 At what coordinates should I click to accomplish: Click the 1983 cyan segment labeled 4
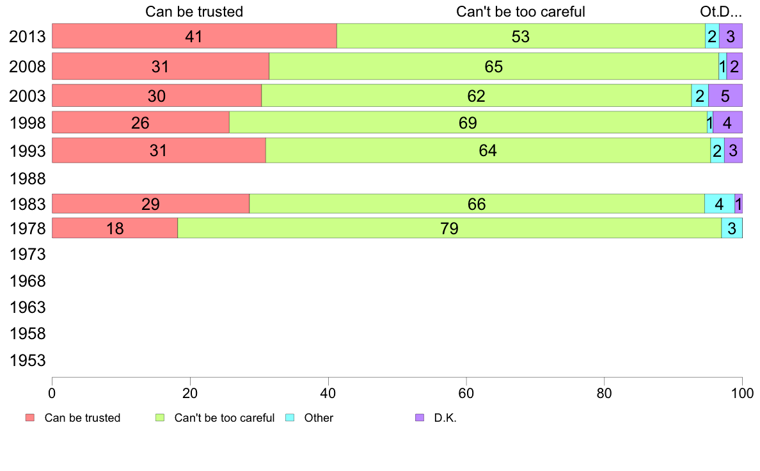click(719, 204)
